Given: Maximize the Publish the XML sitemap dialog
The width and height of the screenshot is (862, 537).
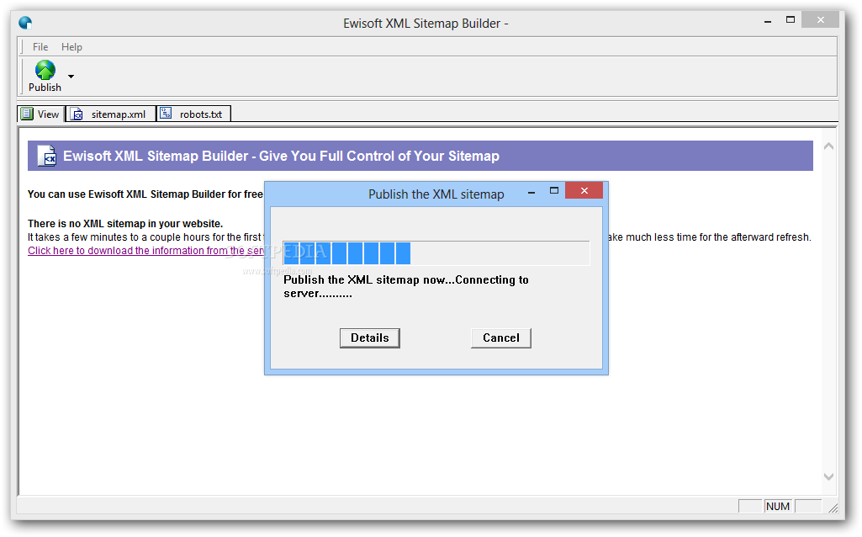Looking at the screenshot, I should [x=554, y=190].
